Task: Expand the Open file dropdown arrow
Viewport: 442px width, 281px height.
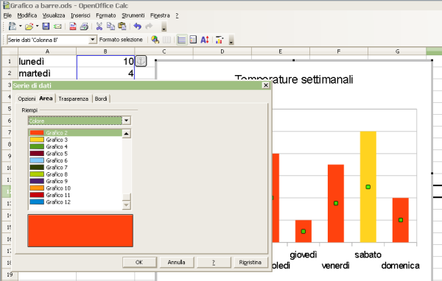Action: tap(37, 26)
